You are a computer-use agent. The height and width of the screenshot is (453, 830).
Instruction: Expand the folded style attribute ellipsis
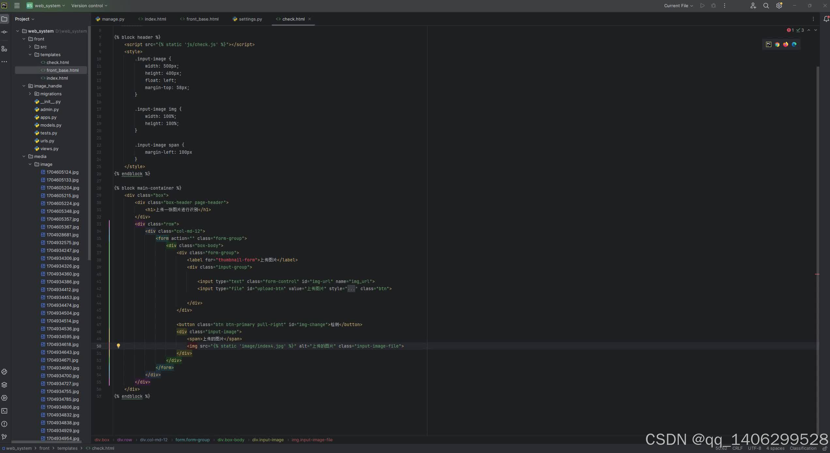[351, 289]
